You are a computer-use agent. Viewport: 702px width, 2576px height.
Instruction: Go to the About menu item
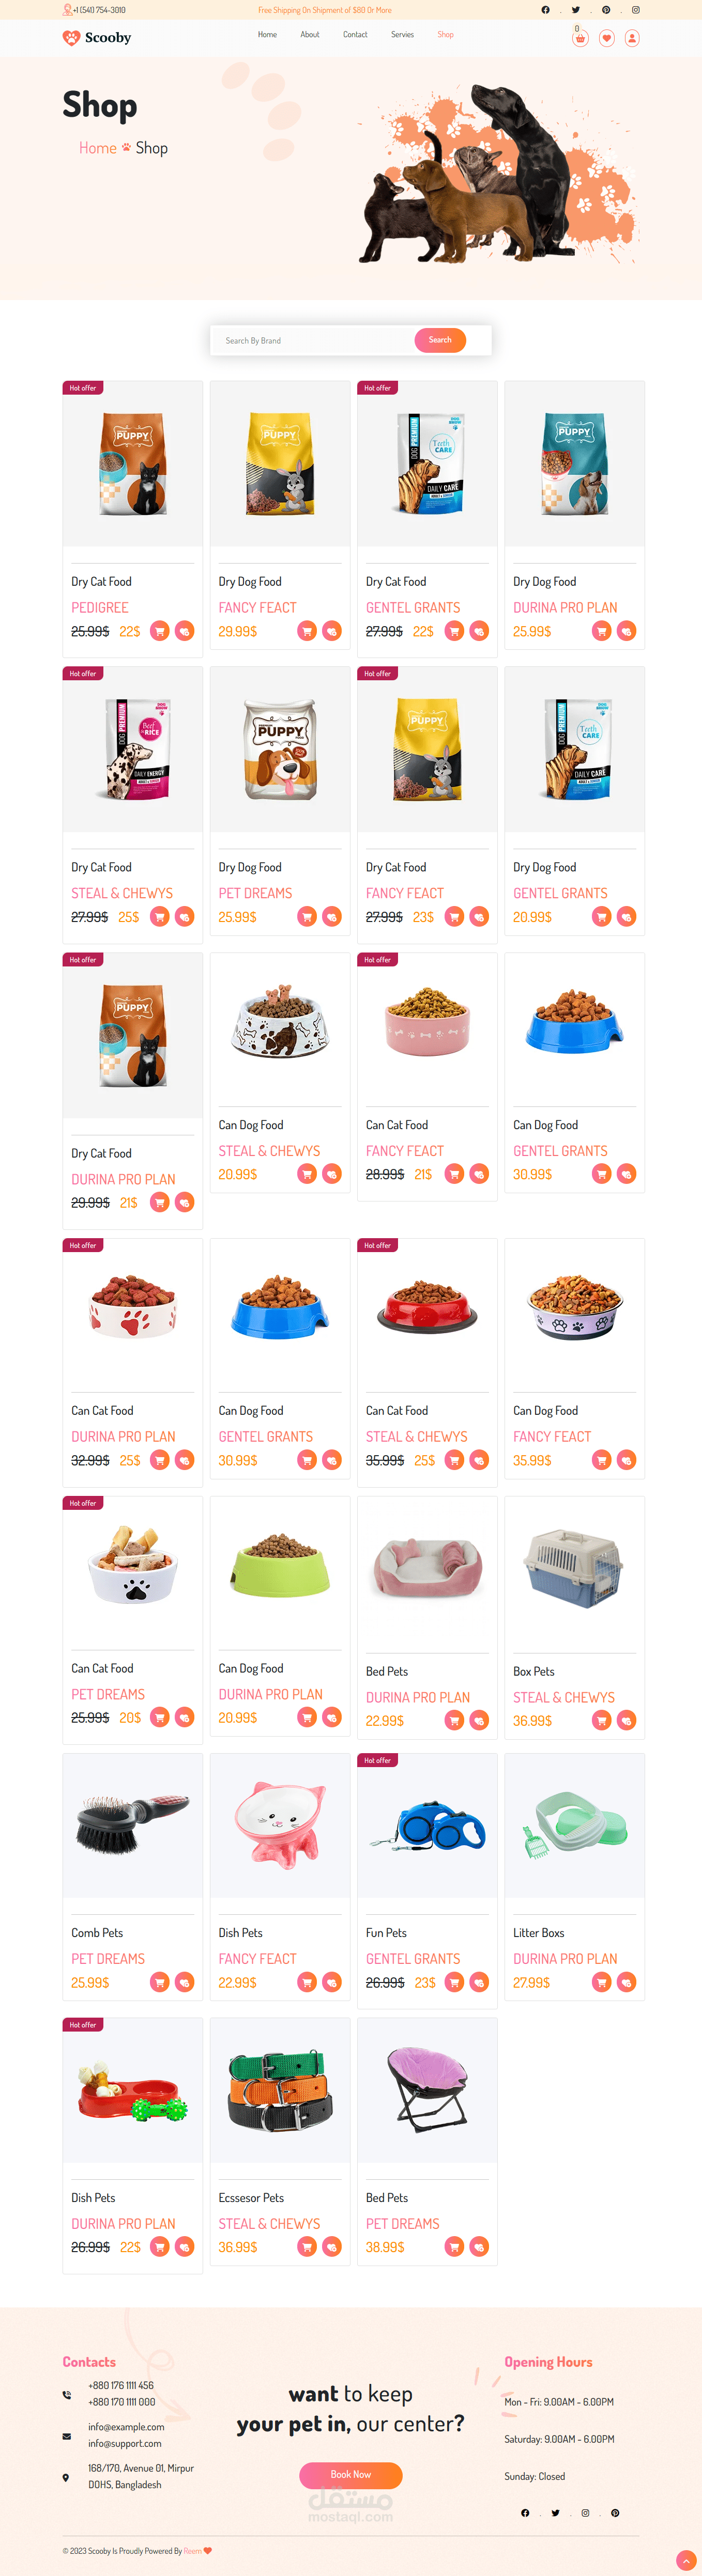tap(310, 35)
